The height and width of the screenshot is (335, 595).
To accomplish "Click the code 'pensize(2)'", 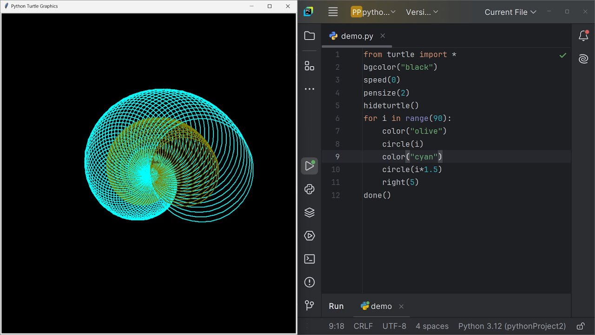I will (387, 93).
